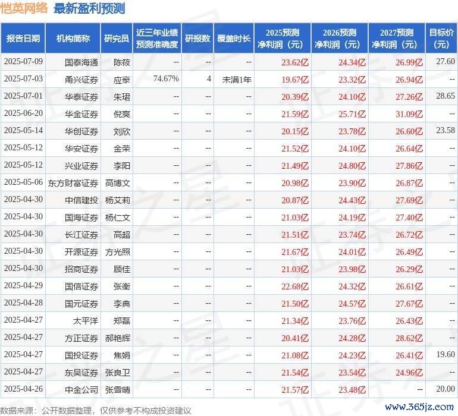Select institution 华安证券
458x416 pixels.
[81, 149]
